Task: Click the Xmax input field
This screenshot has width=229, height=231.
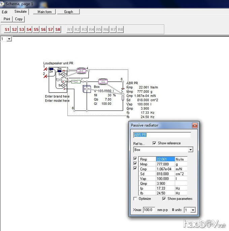Action: point(149,210)
